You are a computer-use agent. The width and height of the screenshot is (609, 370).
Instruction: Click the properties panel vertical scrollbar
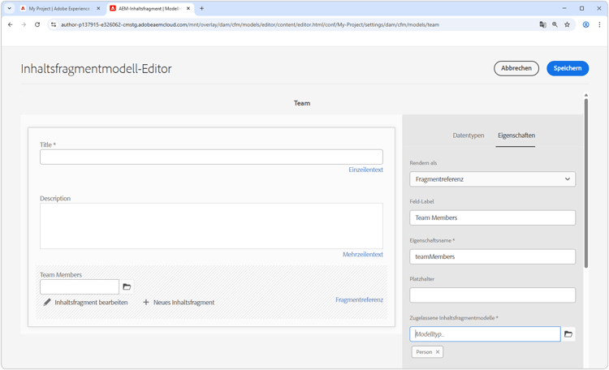click(x=586, y=183)
